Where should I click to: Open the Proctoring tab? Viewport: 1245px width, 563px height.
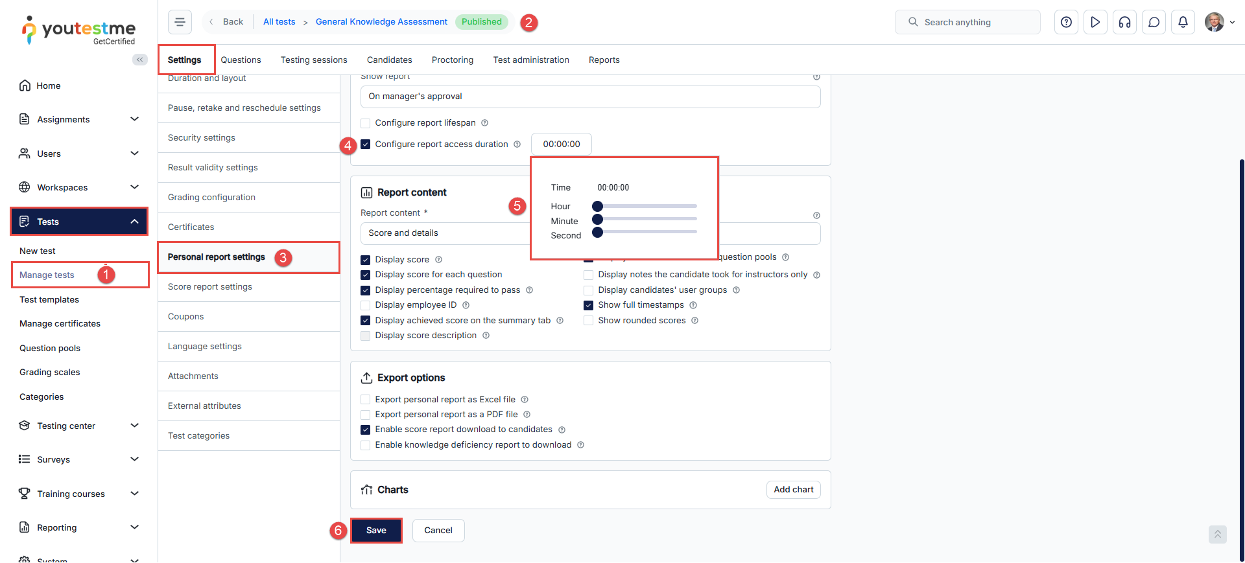point(452,60)
